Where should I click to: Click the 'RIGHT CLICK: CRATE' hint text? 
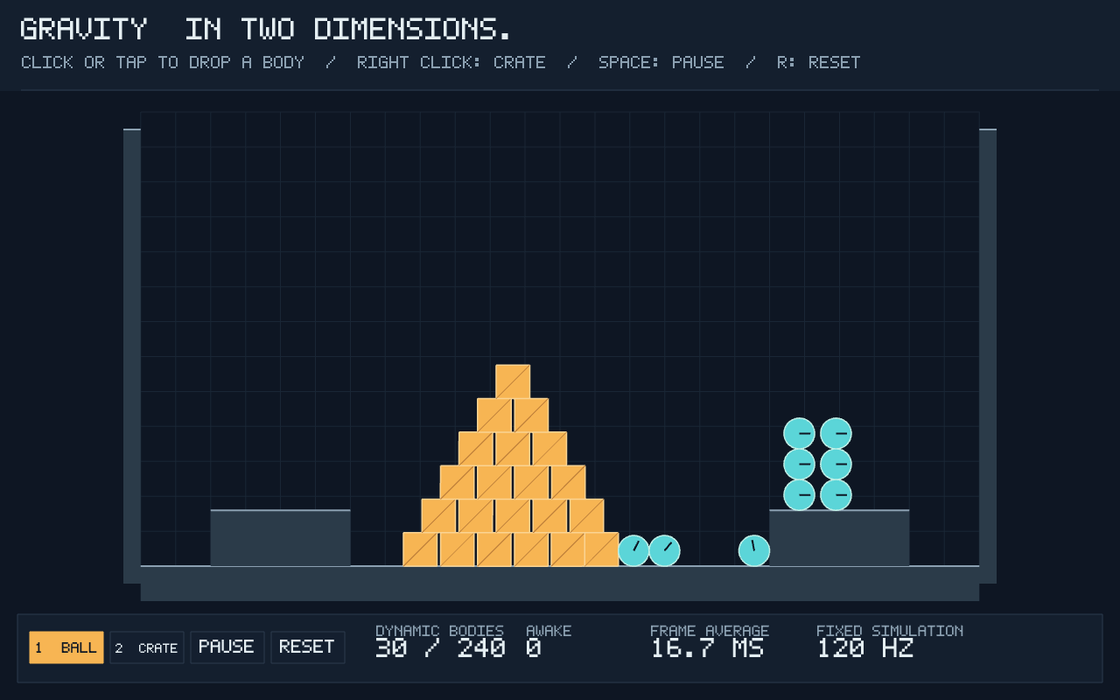click(x=451, y=62)
